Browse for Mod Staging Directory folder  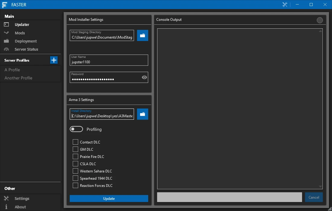click(x=142, y=35)
